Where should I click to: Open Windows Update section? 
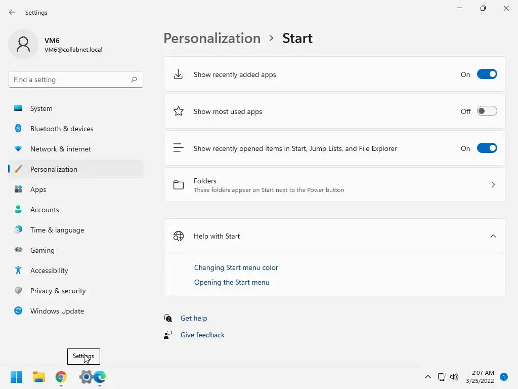point(57,311)
